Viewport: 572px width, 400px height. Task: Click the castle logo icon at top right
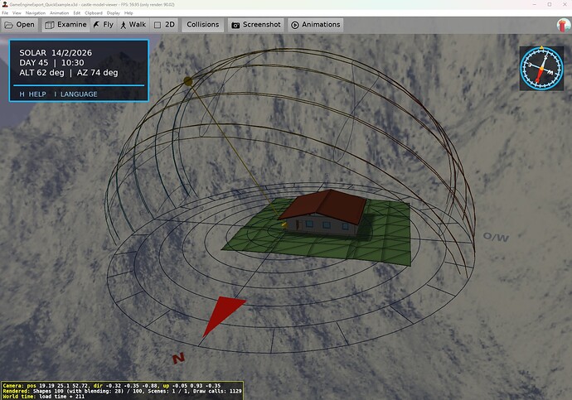[564, 25]
